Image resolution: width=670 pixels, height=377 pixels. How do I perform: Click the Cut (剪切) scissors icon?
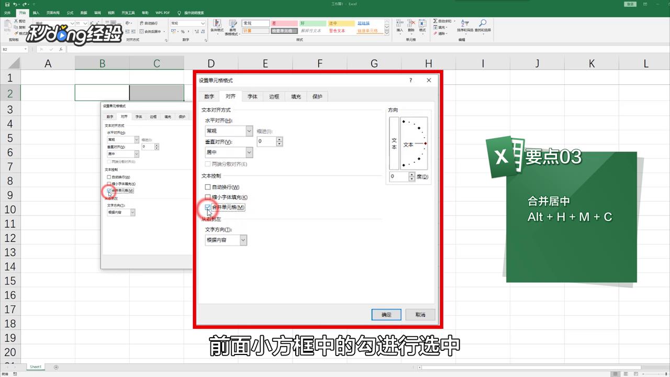tap(16, 22)
